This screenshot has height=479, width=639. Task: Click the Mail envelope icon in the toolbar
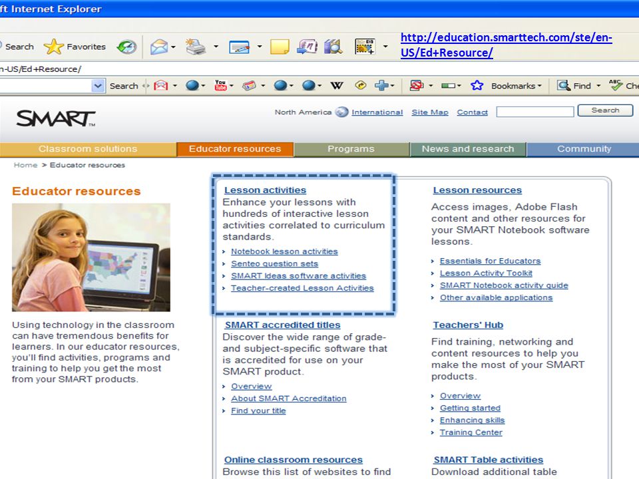(x=159, y=47)
